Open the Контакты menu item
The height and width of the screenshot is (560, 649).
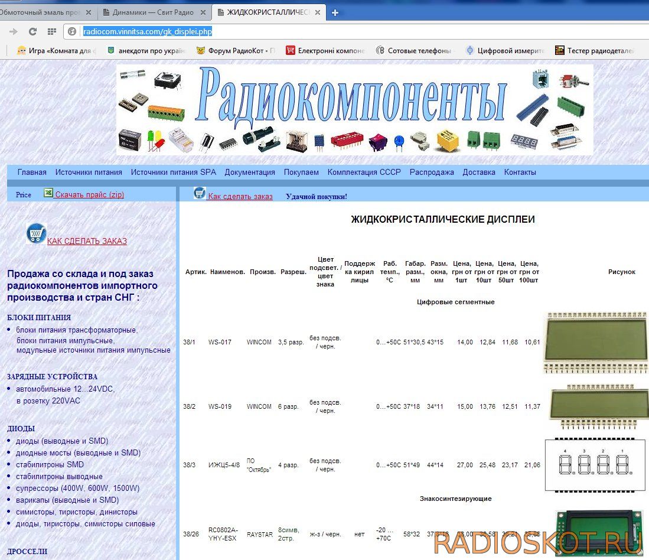pos(520,172)
